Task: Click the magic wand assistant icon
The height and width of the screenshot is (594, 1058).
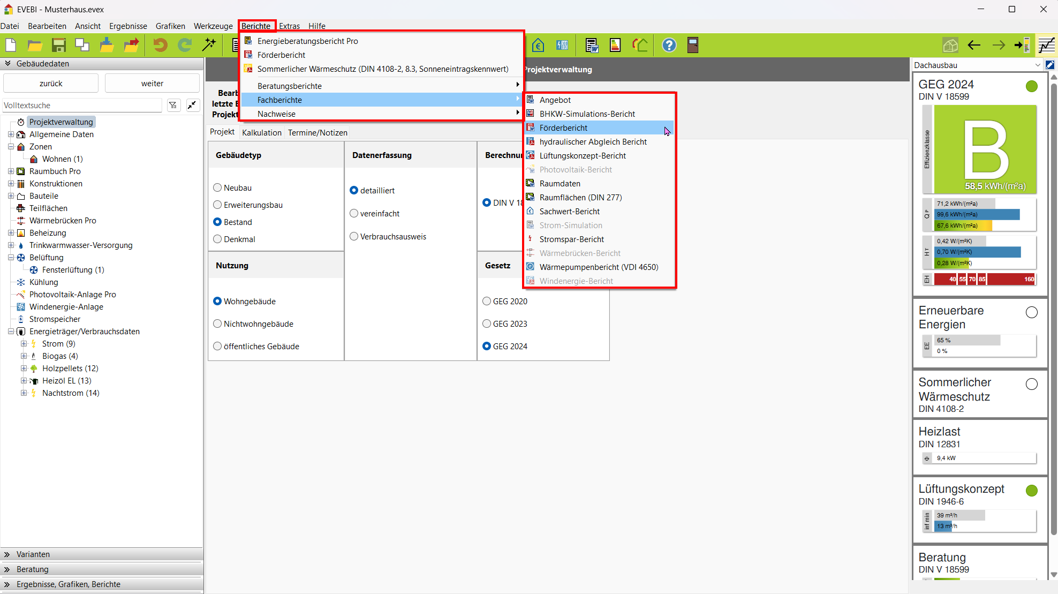Action: [x=209, y=46]
